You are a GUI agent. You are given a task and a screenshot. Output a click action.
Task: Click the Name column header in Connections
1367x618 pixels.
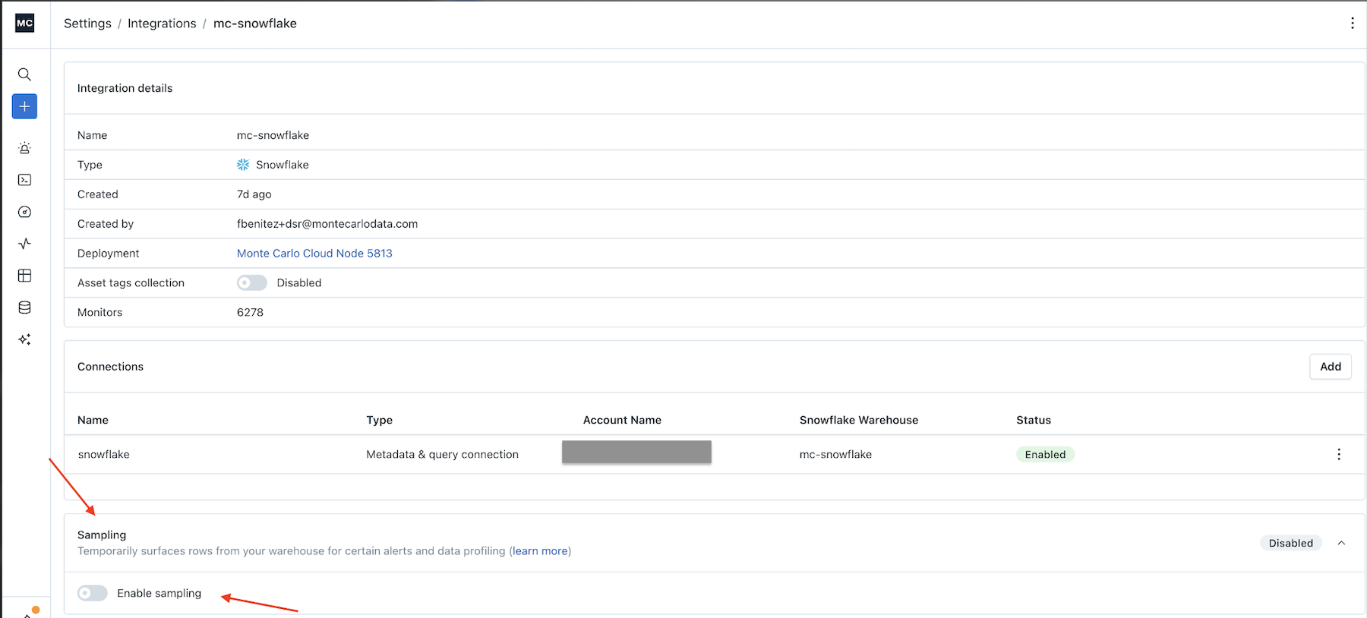93,420
